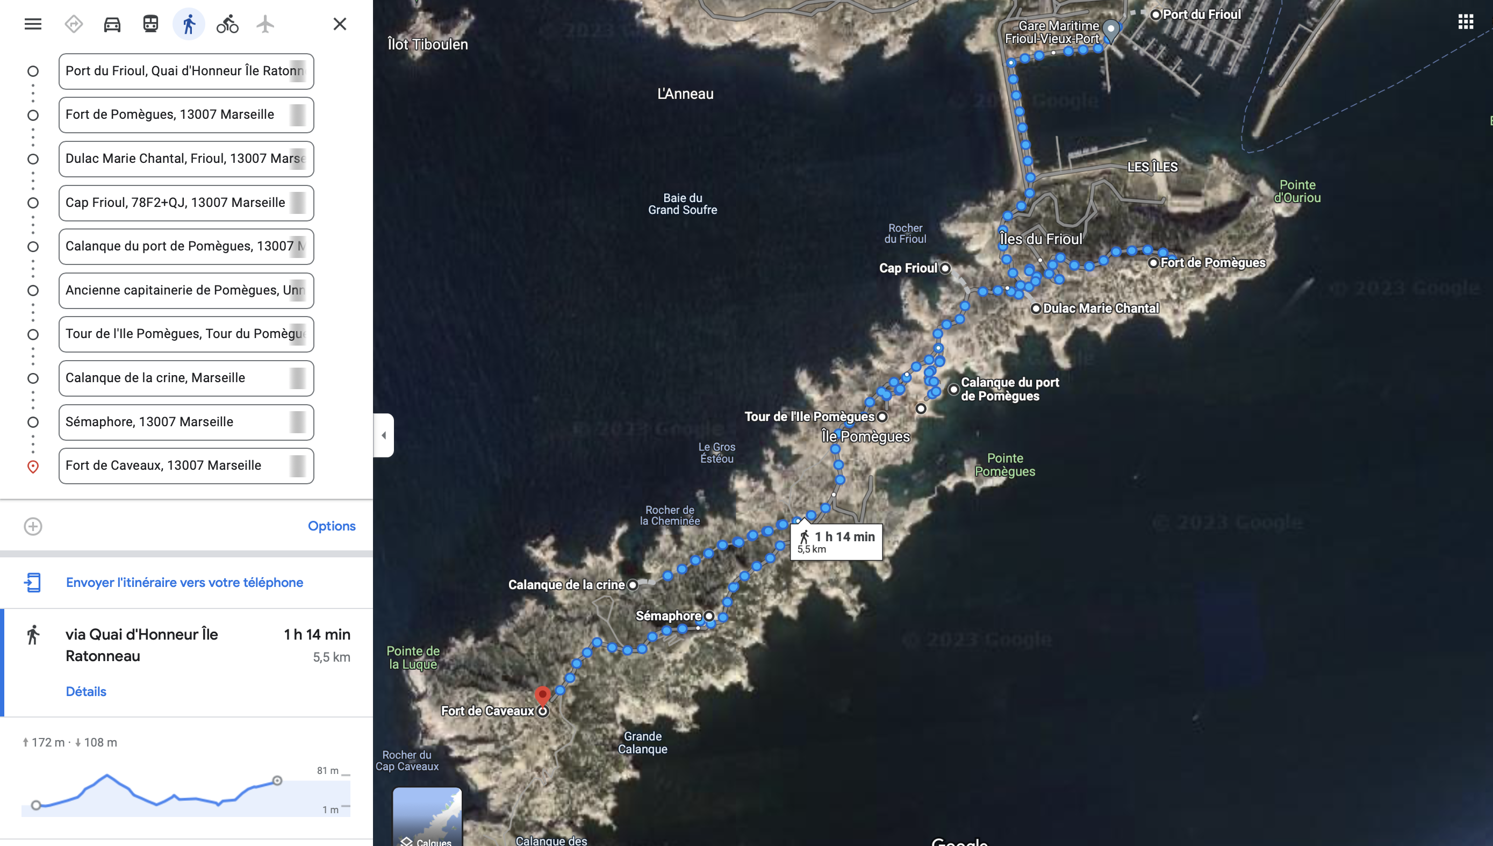Select the cycling travel mode icon
The height and width of the screenshot is (846, 1493).
(x=227, y=24)
